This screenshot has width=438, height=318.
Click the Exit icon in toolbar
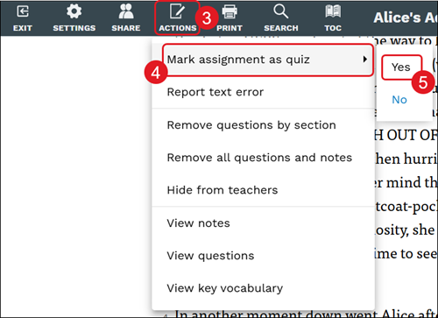[23, 11]
